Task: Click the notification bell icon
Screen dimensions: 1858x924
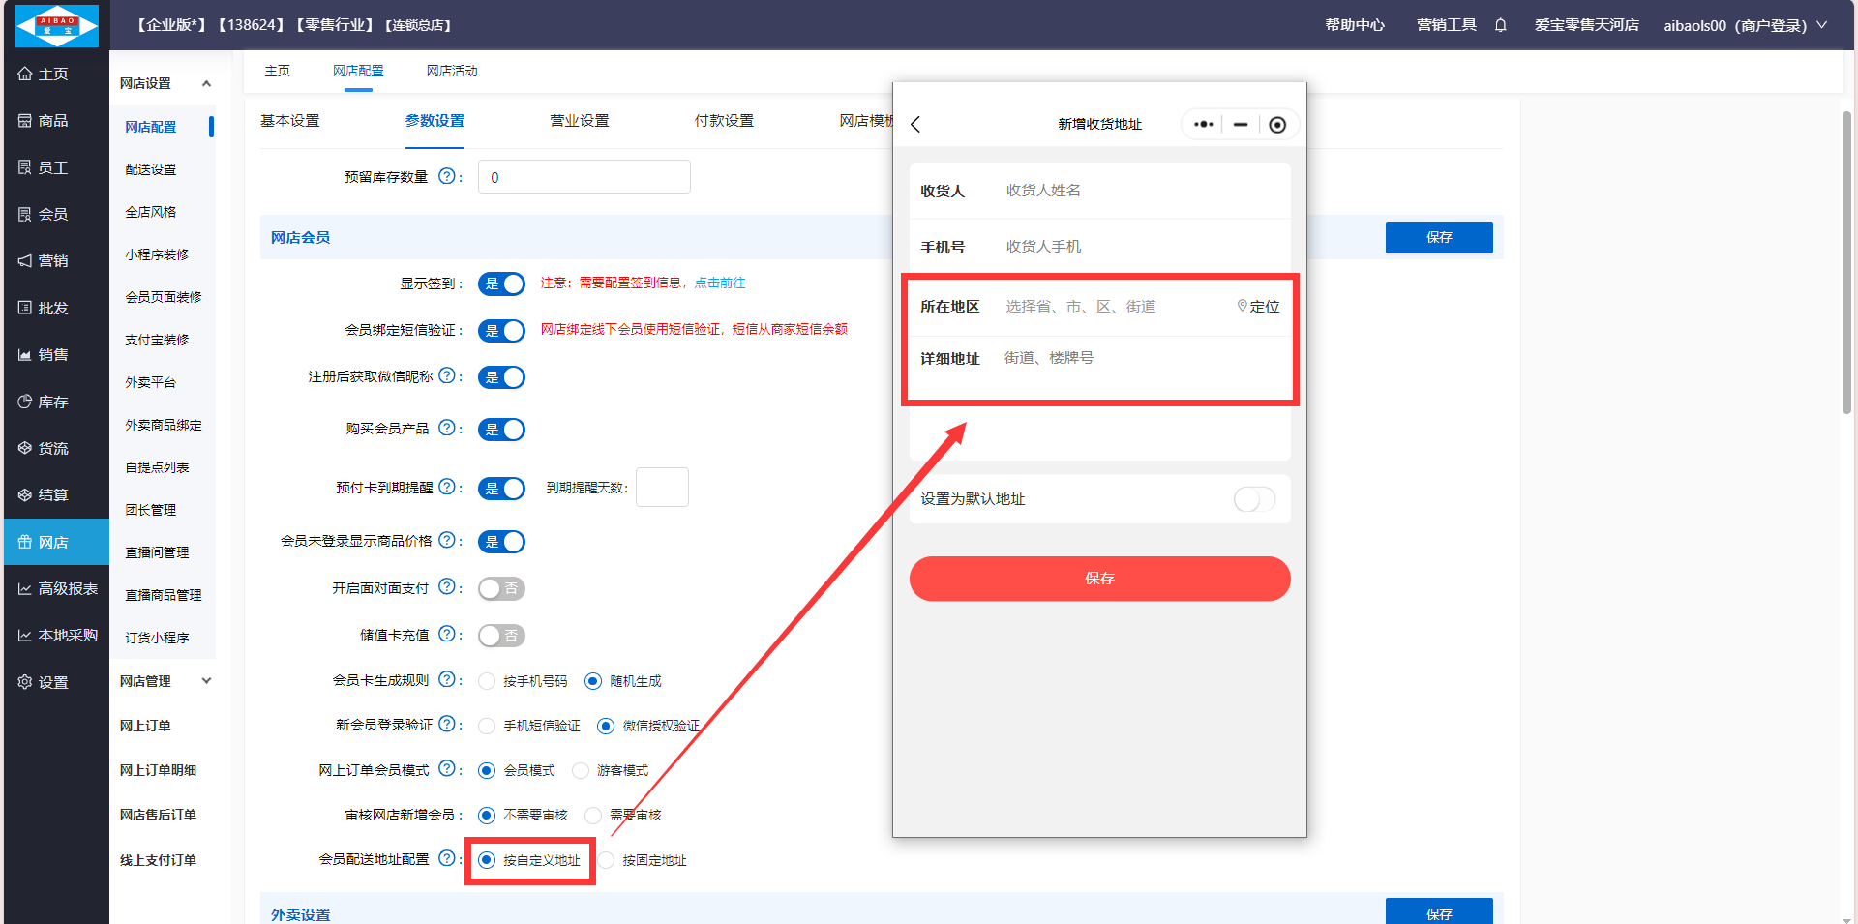Action: [x=1500, y=25]
